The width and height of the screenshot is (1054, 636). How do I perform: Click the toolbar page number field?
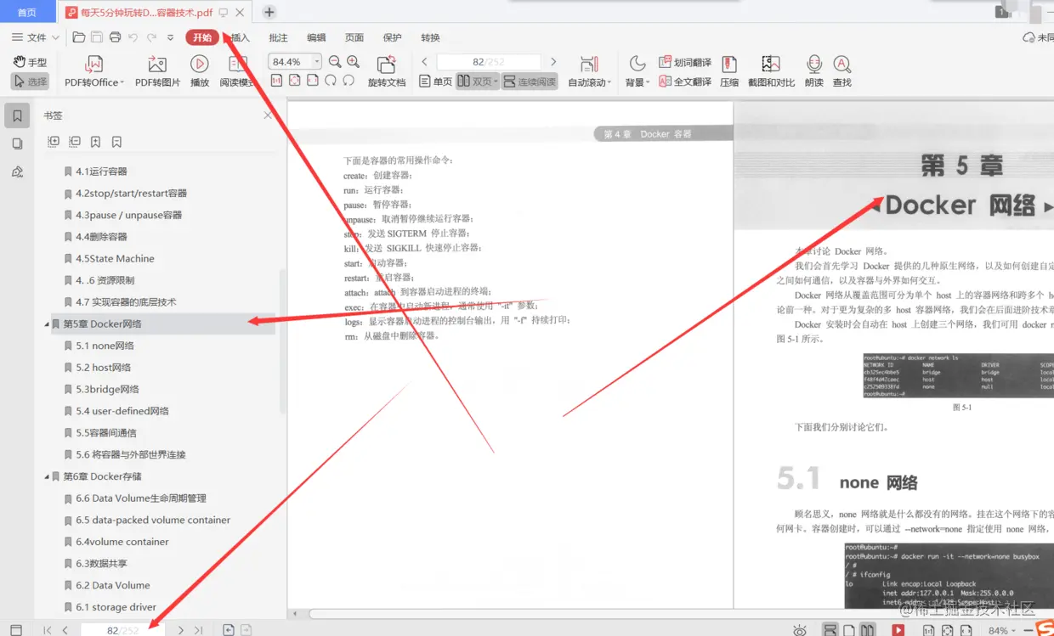(489, 62)
